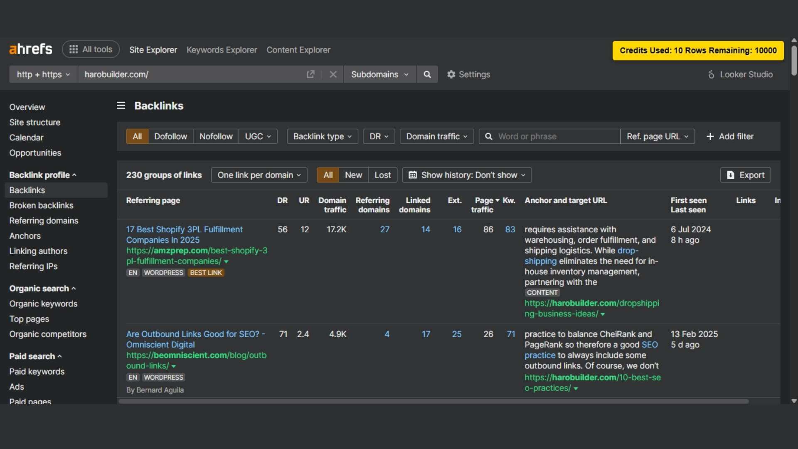Show only New links

[353, 175]
